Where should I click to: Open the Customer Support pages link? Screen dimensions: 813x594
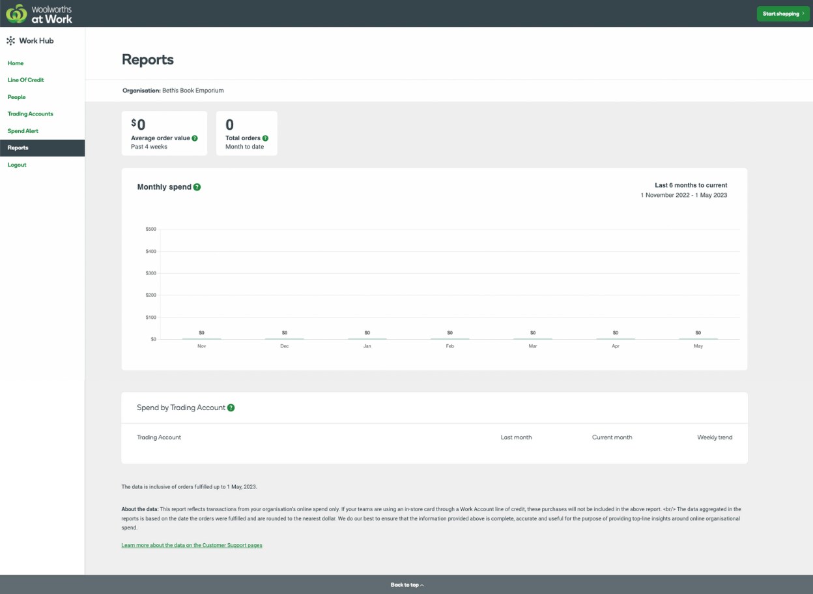[192, 545]
